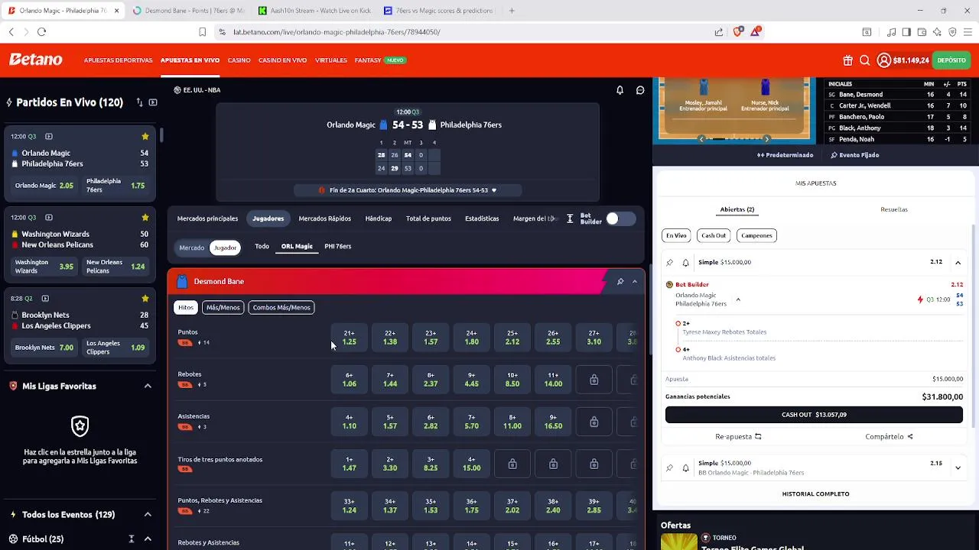Screen dimensions: 979x550
Task: Collapse Todos los Eventos section
Action: [x=148, y=515]
